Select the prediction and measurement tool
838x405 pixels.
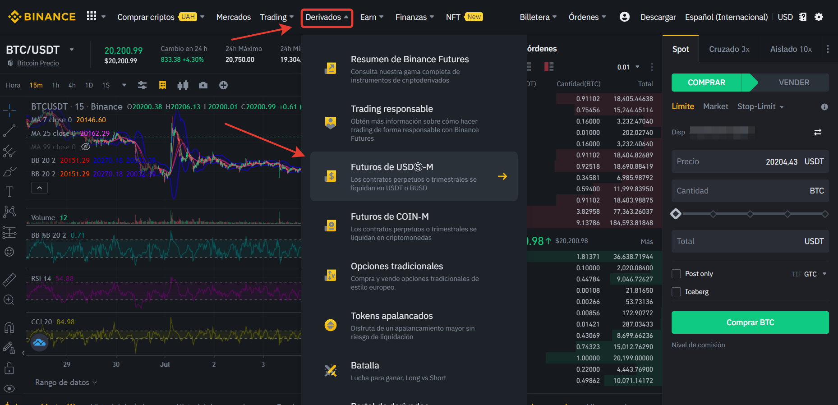point(9,232)
